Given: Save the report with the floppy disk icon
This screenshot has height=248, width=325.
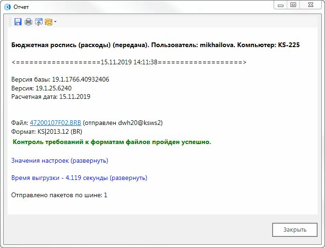Looking at the screenshot, I should [18, 21].
